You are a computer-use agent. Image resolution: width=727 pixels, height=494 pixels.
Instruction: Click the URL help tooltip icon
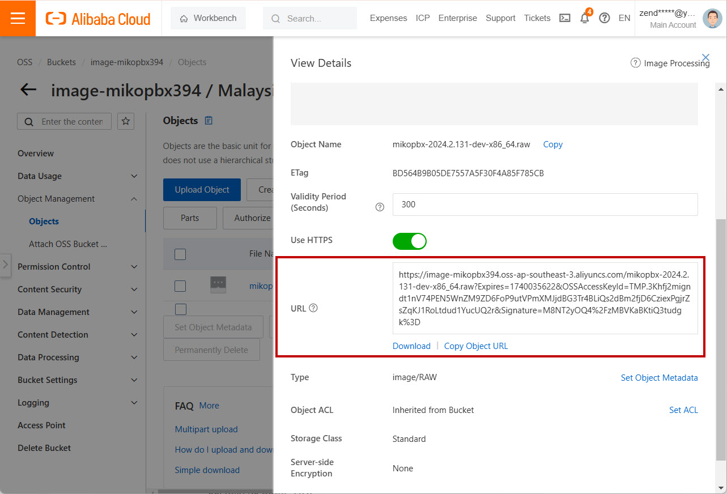(x=313, y=308)
